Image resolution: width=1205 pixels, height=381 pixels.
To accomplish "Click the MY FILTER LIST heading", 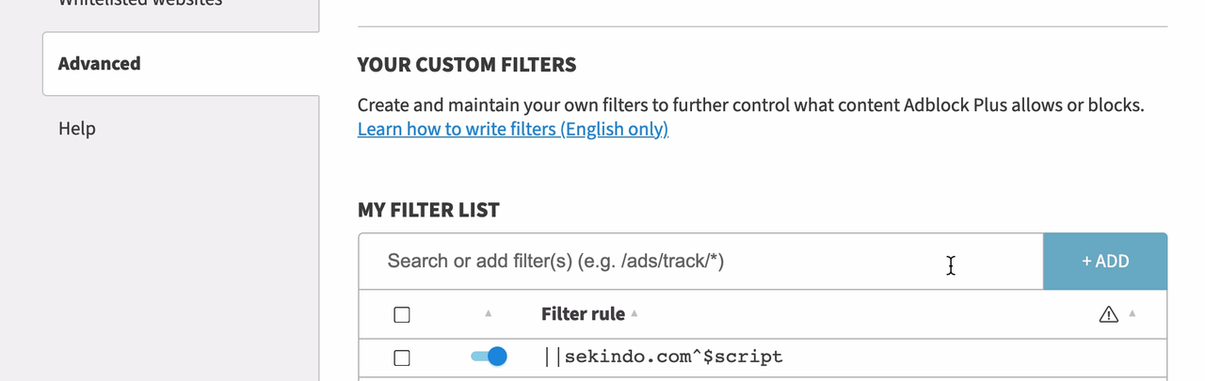I will pyautogui.click(x=428, y=210).
